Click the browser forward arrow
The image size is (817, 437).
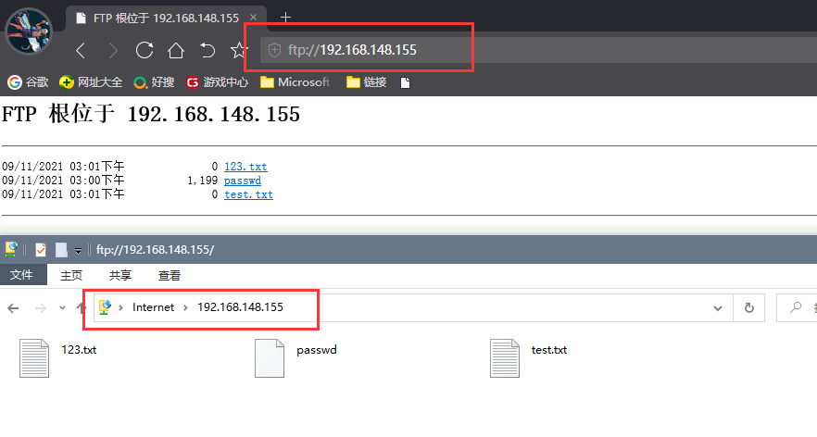click(113, 51)
